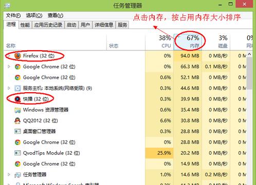
Task: Switch to the 启动 tab
Action: [x=71, y=25]
